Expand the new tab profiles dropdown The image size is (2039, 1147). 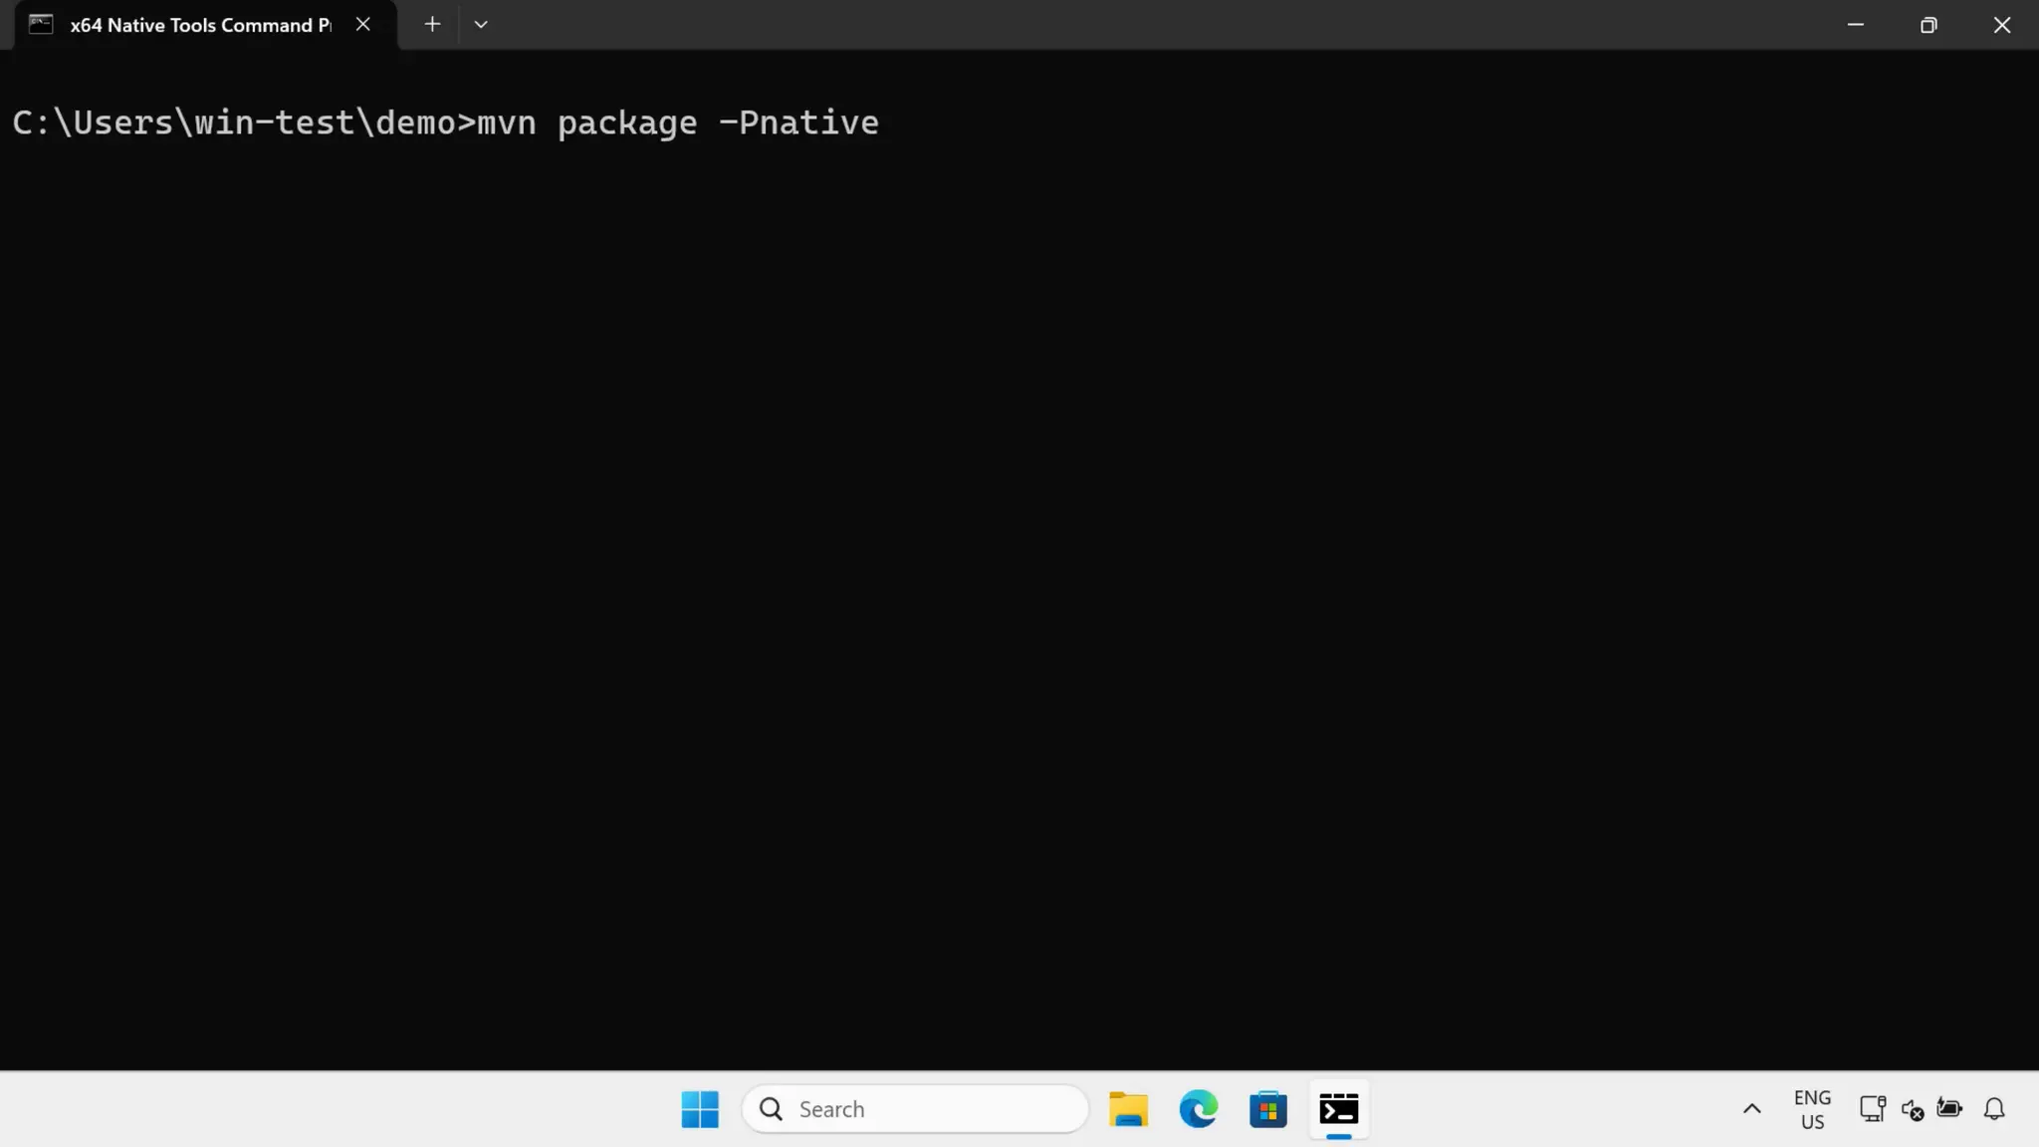tap(481, 25)
